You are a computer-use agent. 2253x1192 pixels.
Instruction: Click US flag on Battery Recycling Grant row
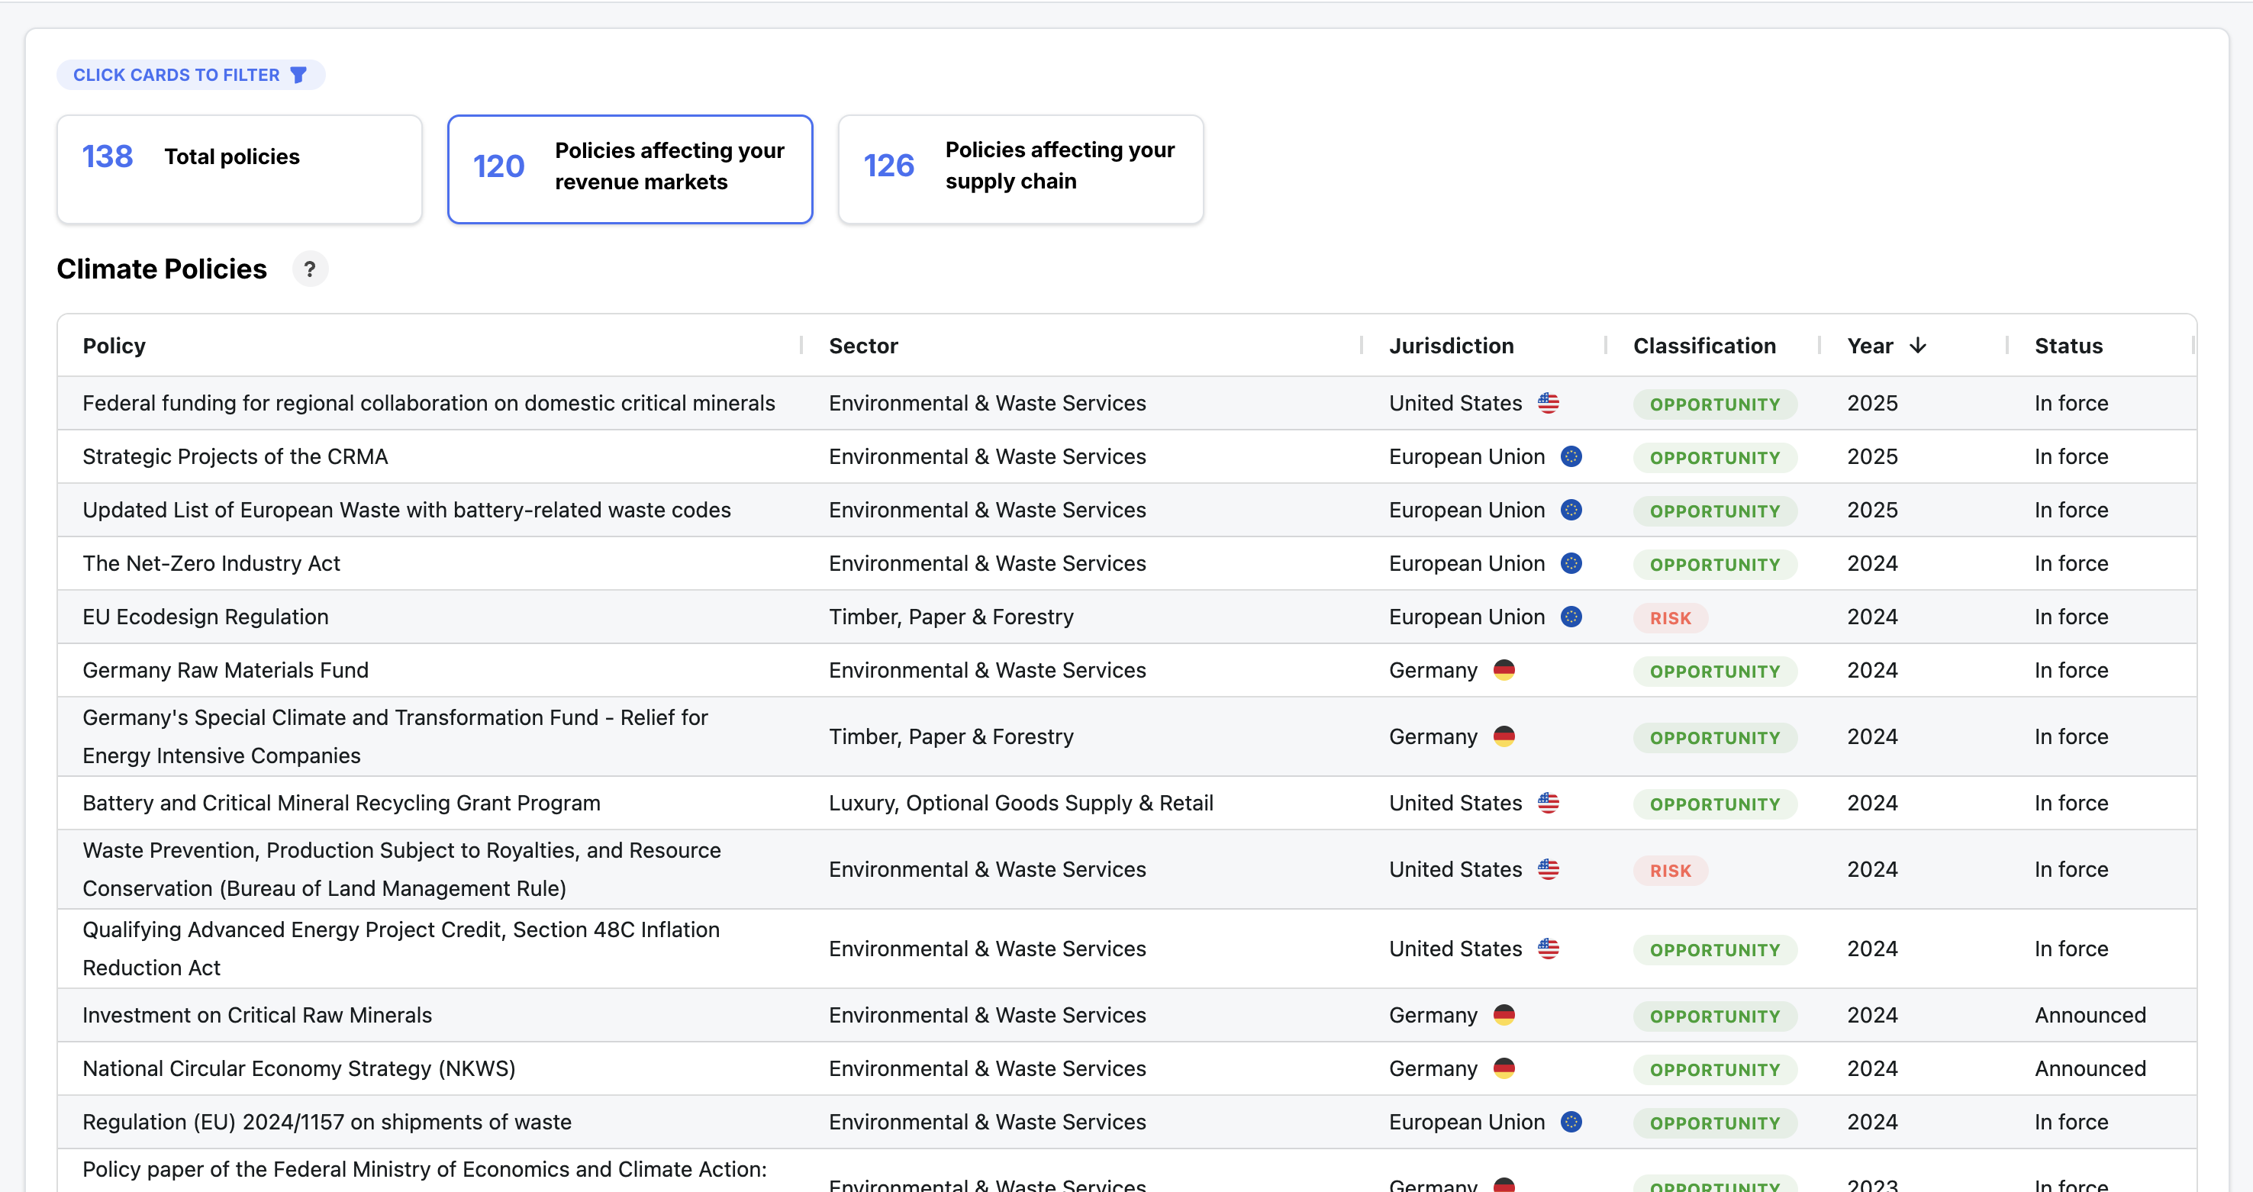point(1548,803)
